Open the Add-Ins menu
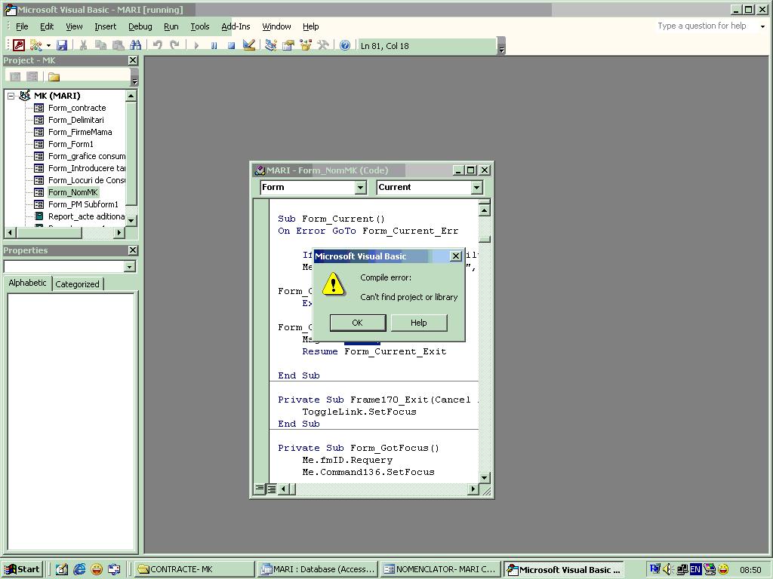 pos(236,26)
